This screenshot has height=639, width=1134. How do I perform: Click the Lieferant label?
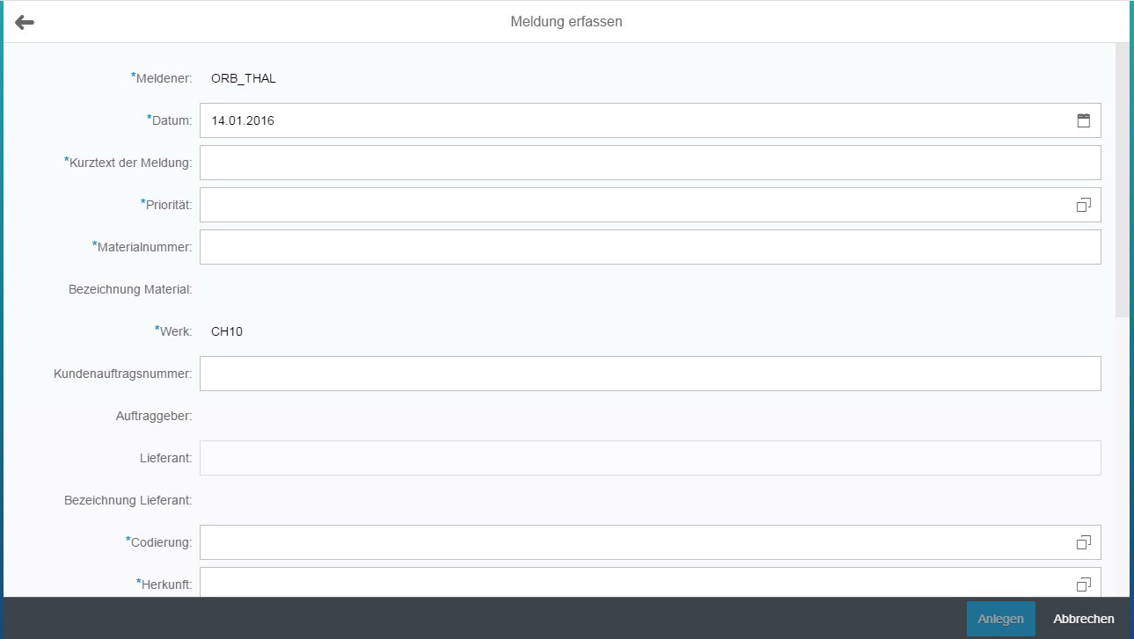tap(165, 458)
